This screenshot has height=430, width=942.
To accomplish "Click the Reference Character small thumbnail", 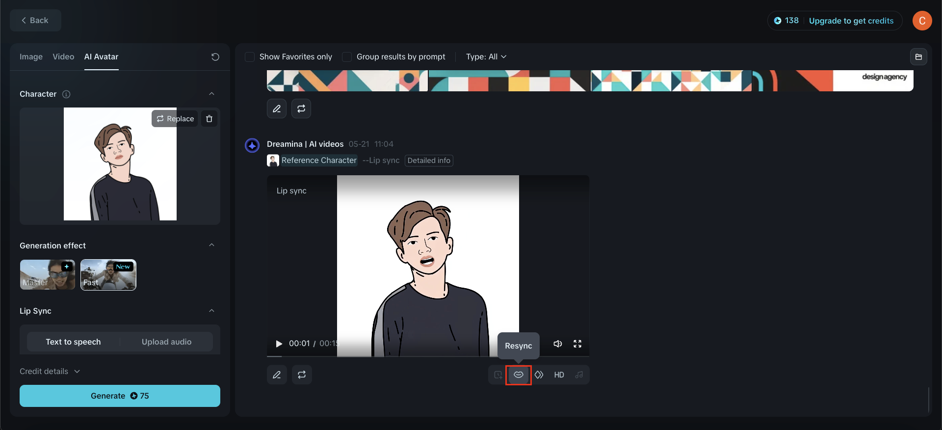I will (273, 161).
